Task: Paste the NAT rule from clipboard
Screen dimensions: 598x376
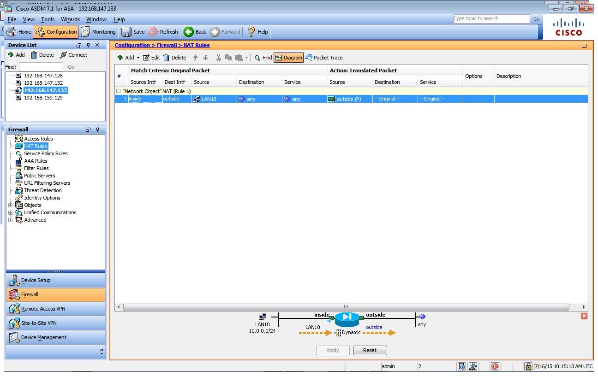Action: tap(239, 58)
